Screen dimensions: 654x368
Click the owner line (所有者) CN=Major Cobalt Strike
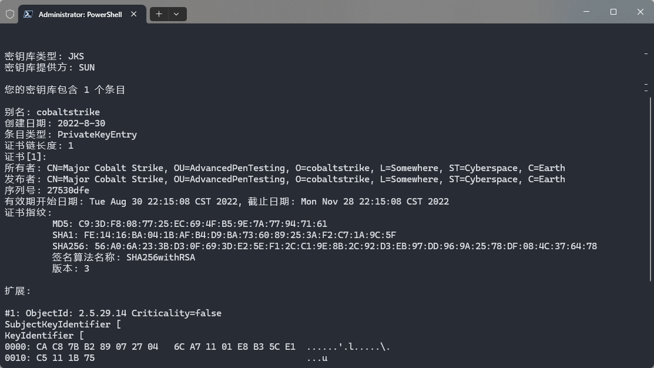pos(285,168)
